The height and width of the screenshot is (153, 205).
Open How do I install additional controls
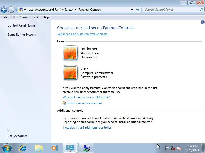tap(87, 127)
